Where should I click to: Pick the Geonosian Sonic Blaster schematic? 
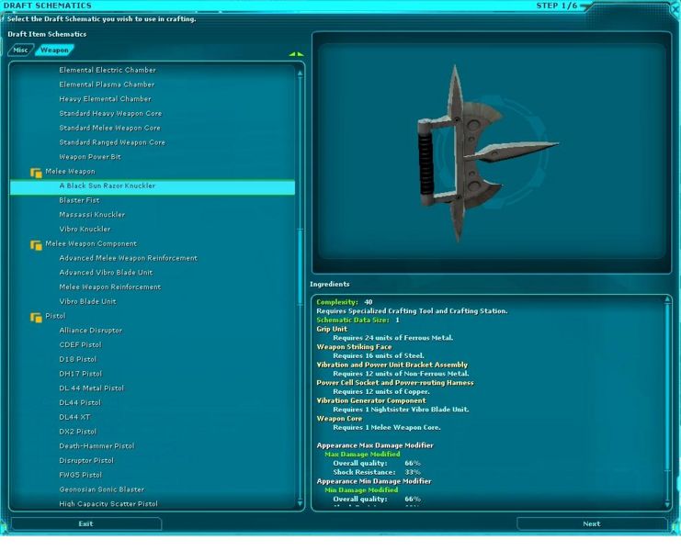coord(101,489)
